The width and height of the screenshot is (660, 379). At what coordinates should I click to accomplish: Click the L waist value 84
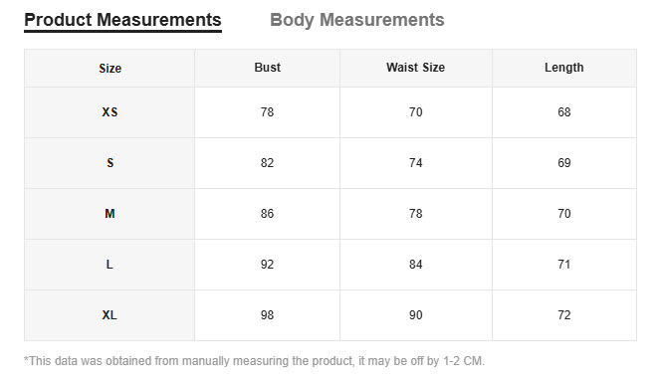[415, 265]
